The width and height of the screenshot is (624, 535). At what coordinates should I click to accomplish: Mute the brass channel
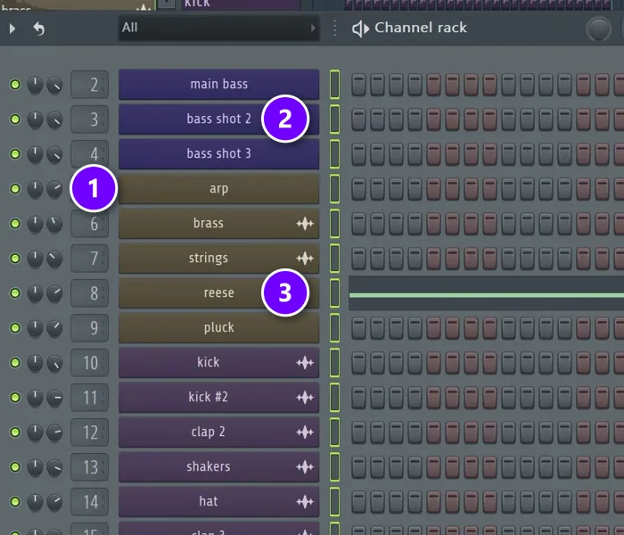(15, 223)
